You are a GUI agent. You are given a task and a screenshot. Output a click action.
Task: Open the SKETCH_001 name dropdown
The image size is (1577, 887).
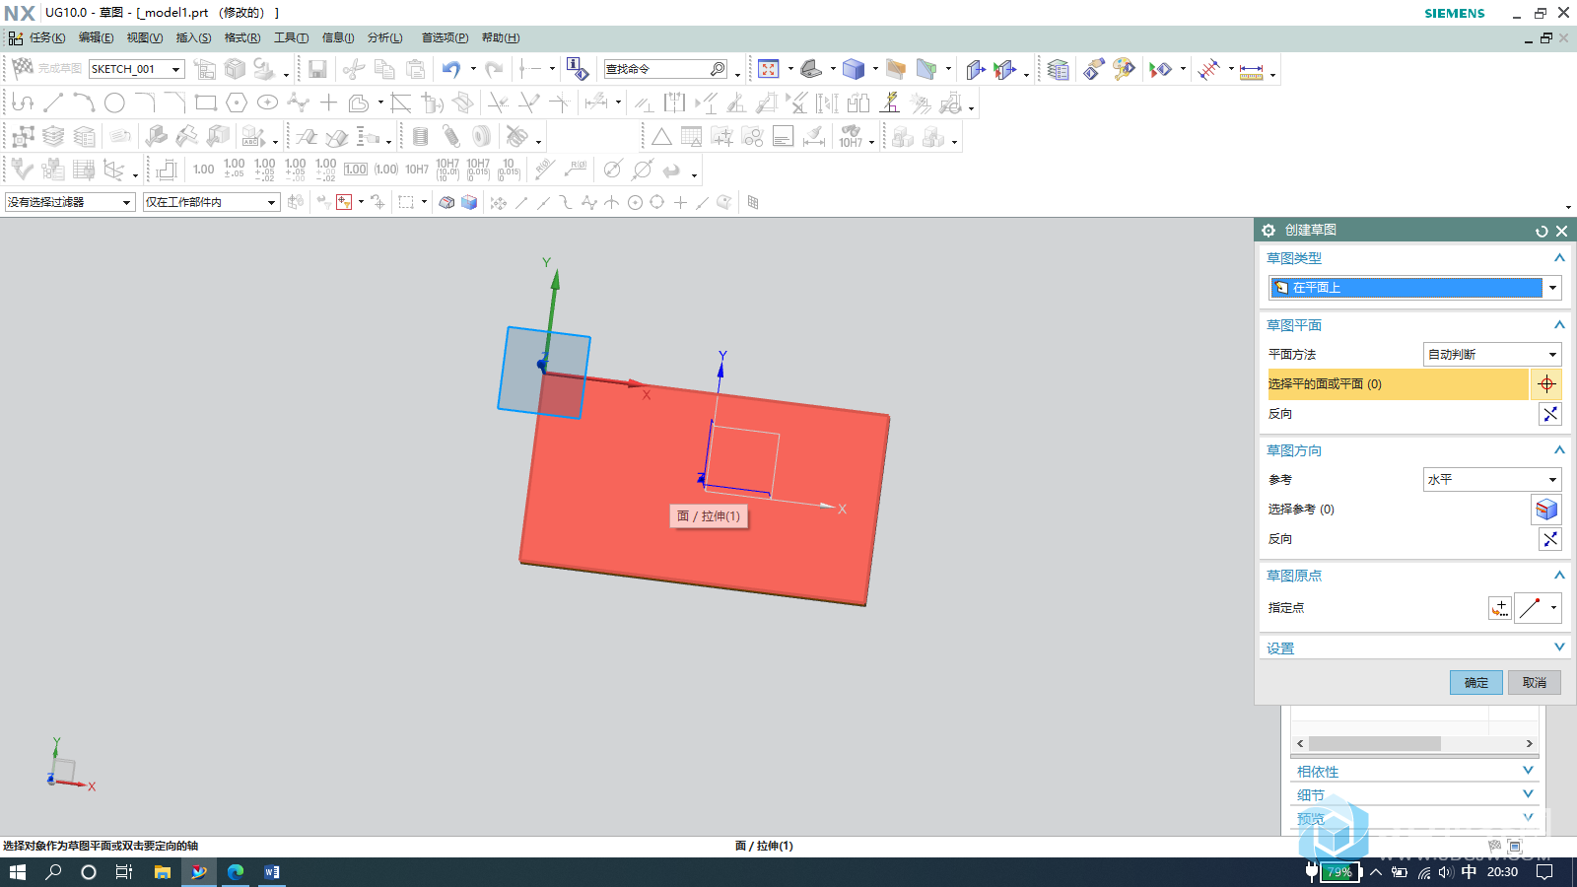tap(176, 69)
